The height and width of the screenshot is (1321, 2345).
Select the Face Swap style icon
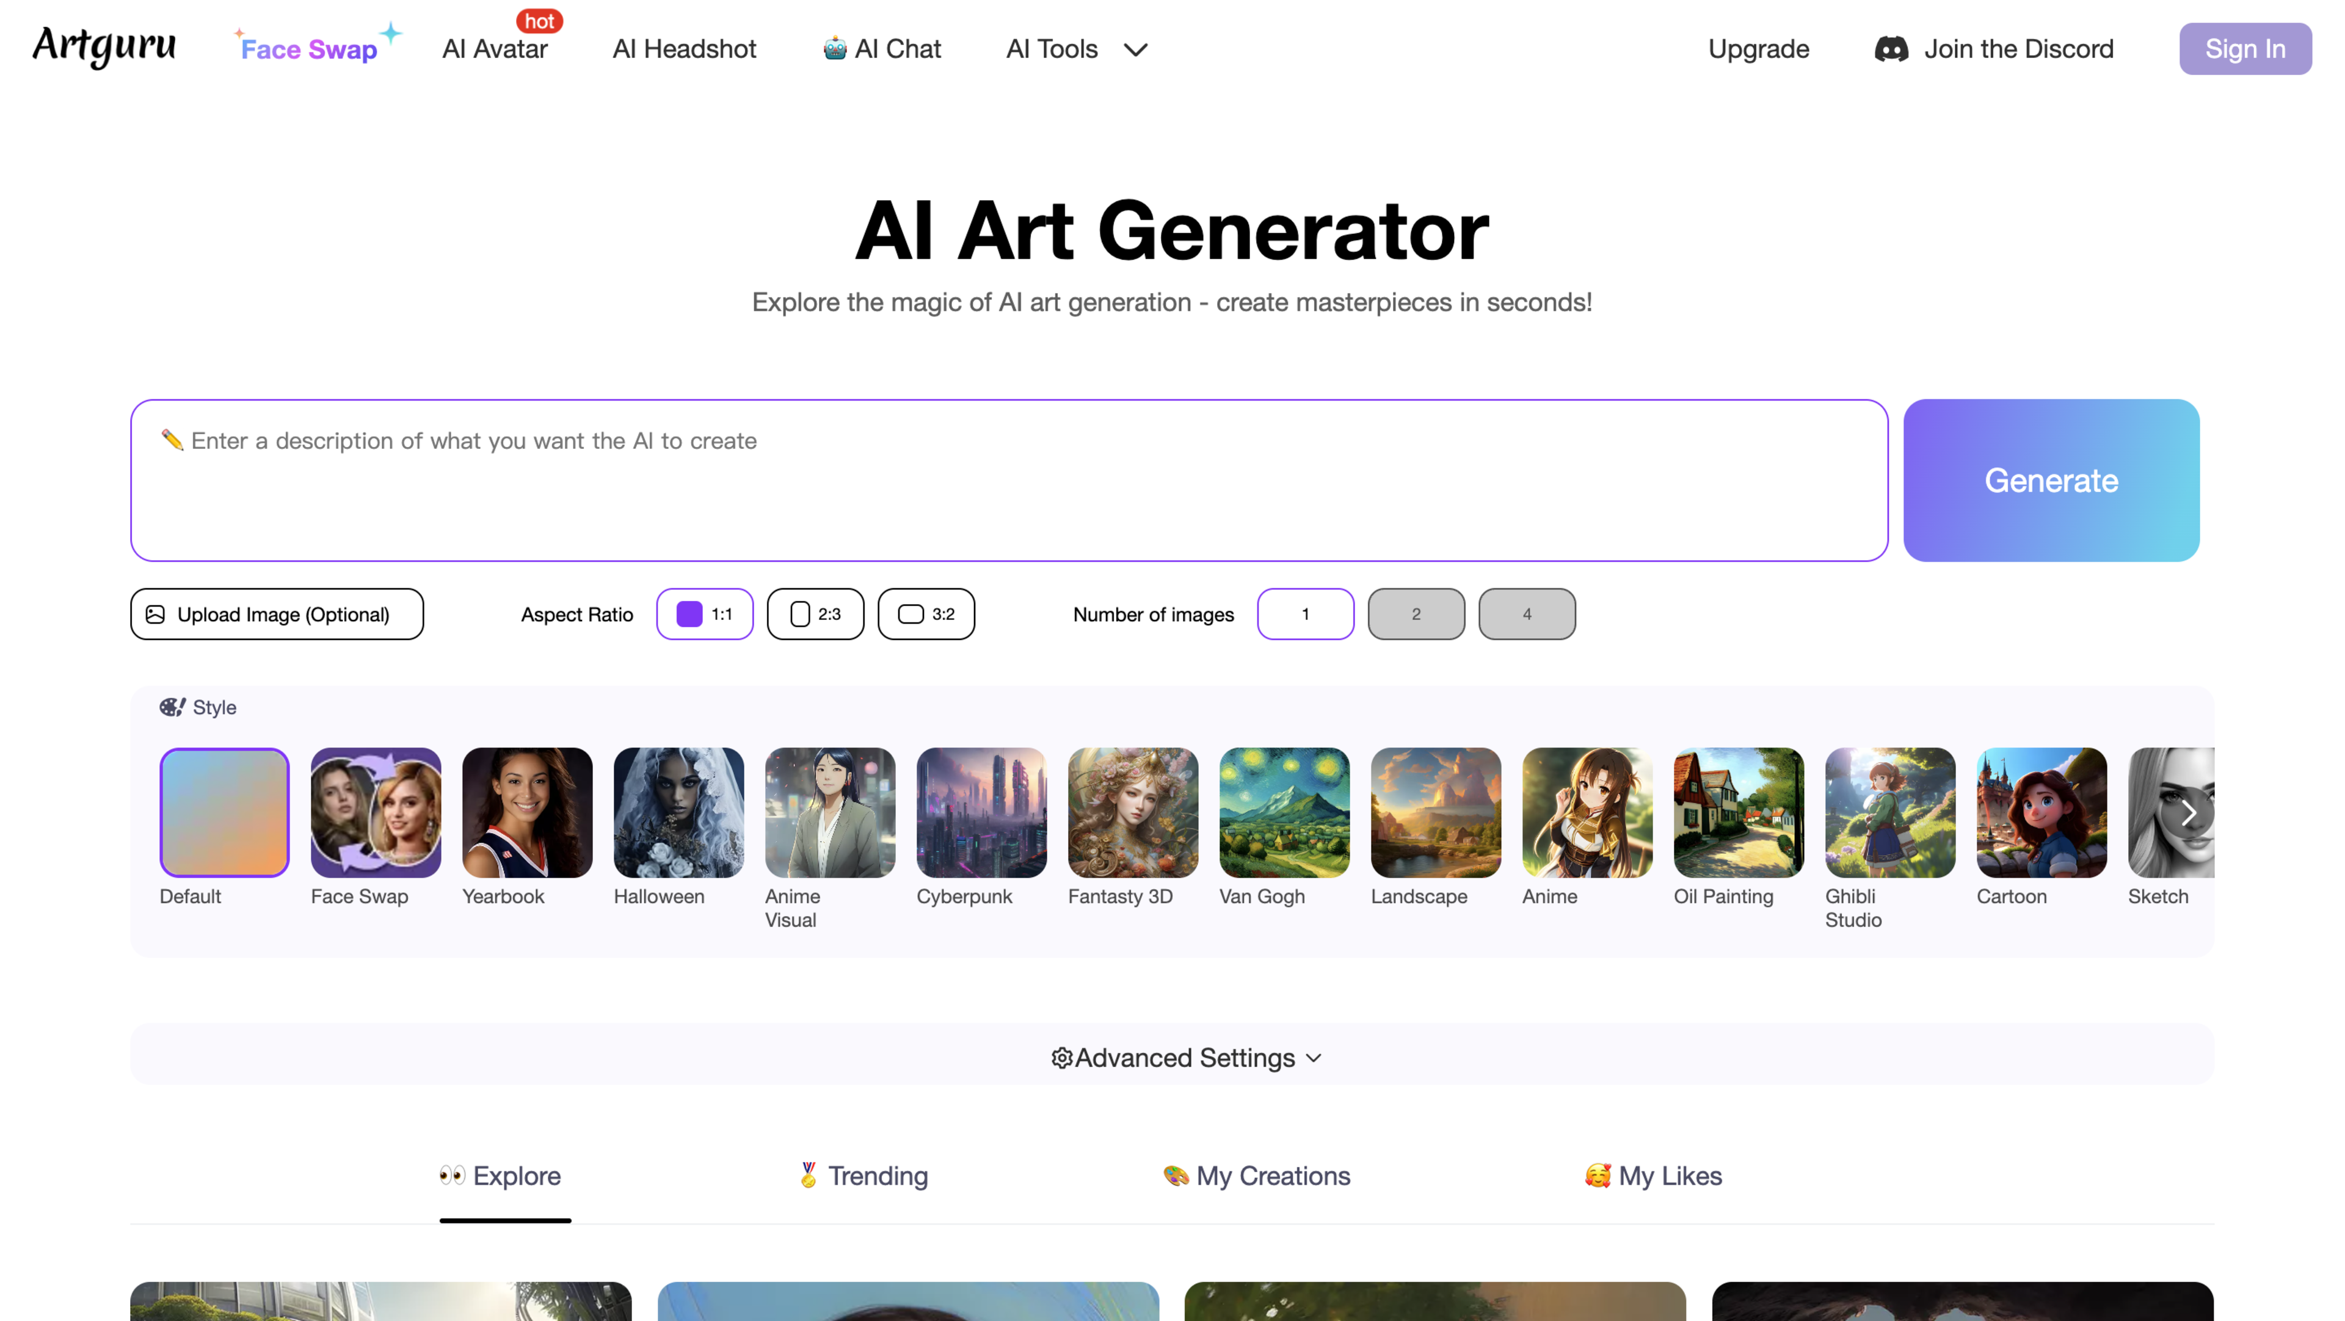(376, 812)
